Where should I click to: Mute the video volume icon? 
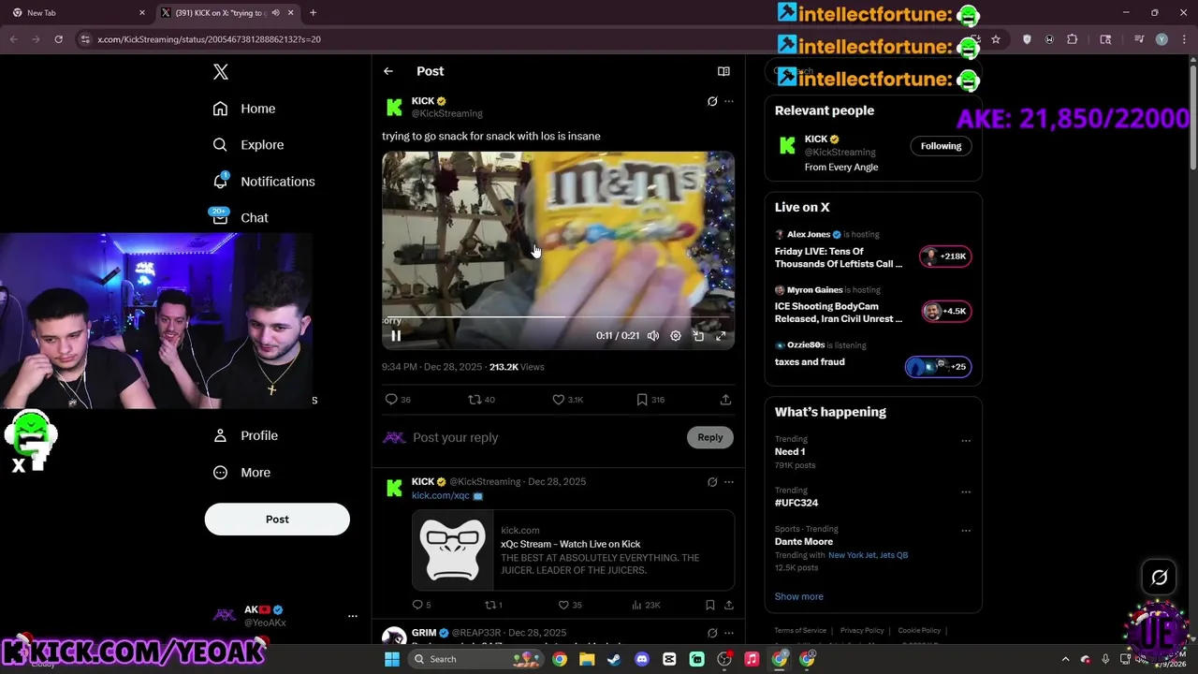pyautogui.click(x=653, y=336)
